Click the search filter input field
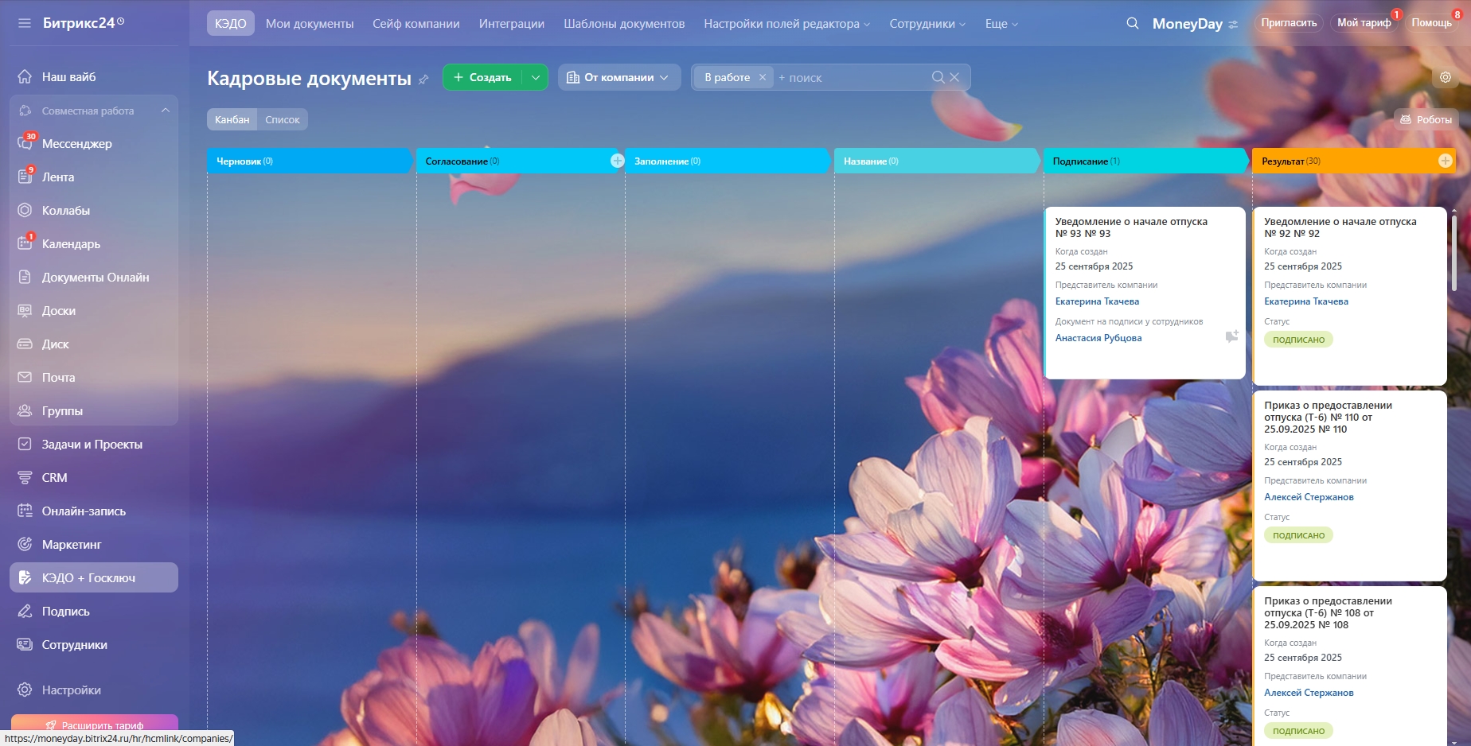This screenshot has height=746, width=1471. 852,77
